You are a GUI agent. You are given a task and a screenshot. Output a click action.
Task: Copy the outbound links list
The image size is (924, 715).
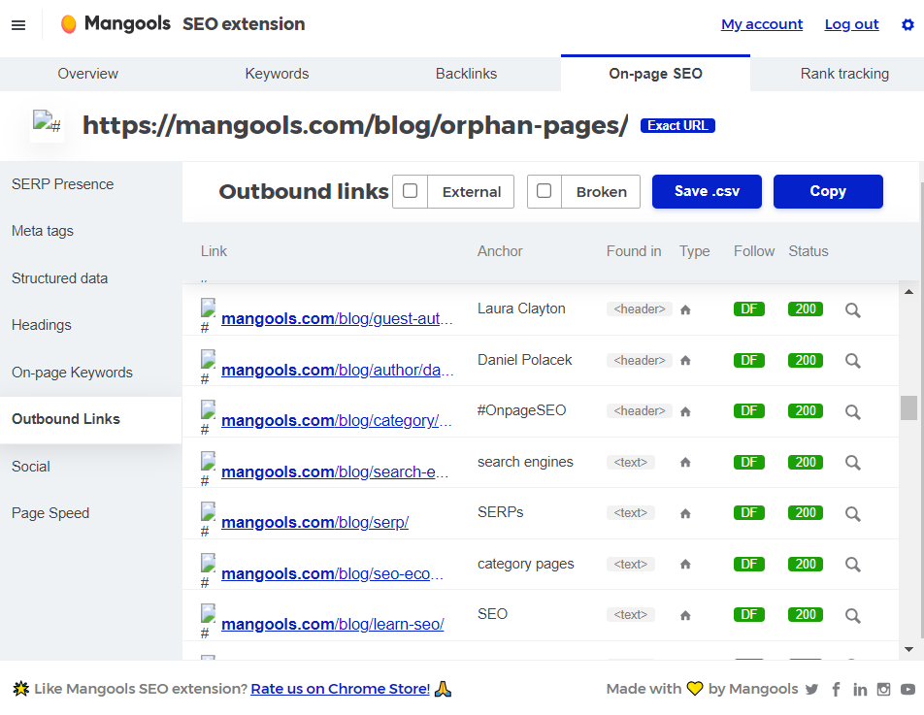click(x=828, y=191)
